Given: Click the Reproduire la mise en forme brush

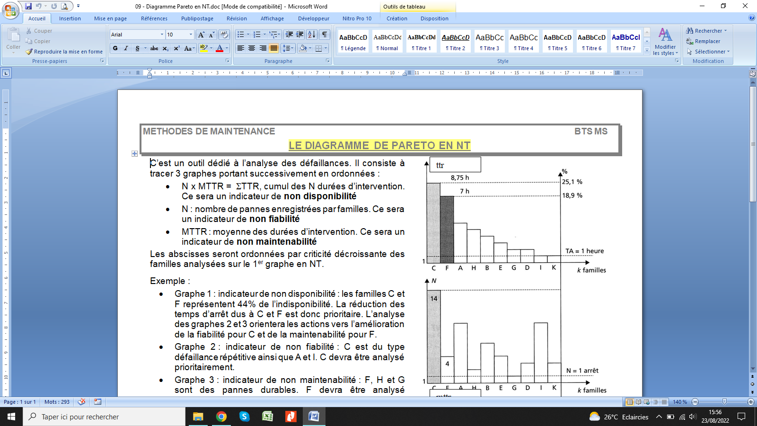Looking at the screenshot, I should 64,52.
